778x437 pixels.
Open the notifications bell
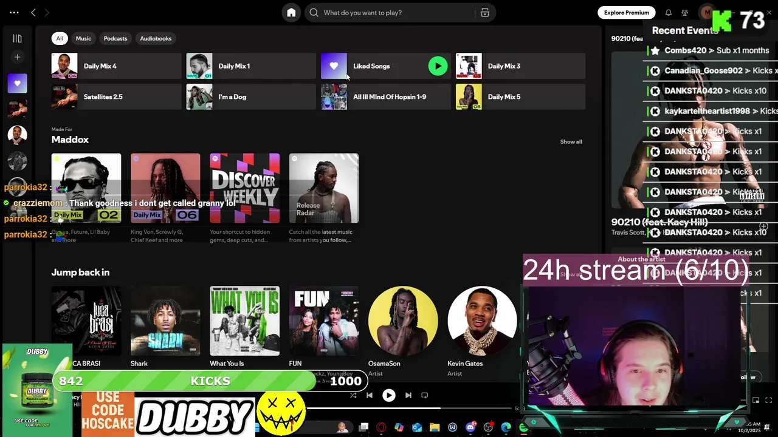click(669, 12)
